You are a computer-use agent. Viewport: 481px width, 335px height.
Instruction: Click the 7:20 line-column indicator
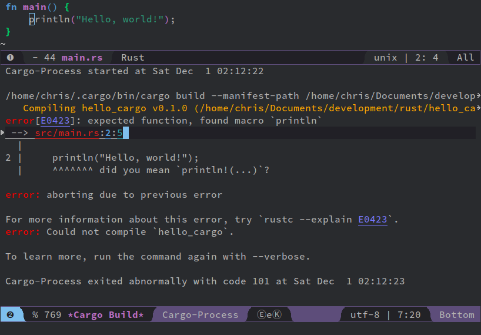(409, 315)
